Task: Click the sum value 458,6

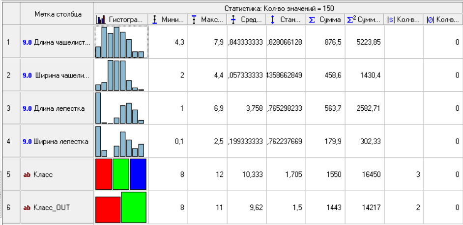Action: (x=332, y=75)
